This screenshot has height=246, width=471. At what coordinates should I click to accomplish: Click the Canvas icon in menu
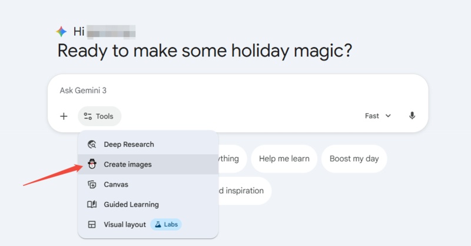click(x=91, y=184)
